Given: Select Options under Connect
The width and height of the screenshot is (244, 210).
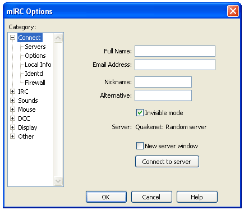Looking at the screenshot, I should 35,56.
